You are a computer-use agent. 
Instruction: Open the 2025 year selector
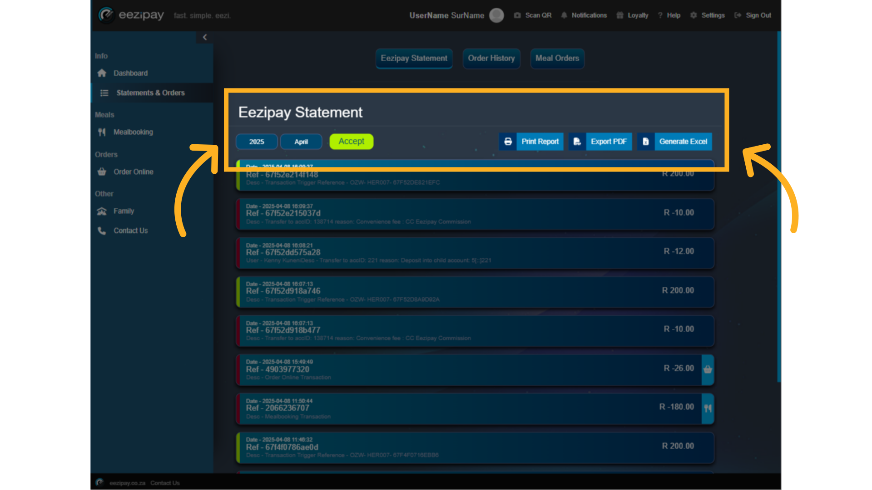pos(257,141)
